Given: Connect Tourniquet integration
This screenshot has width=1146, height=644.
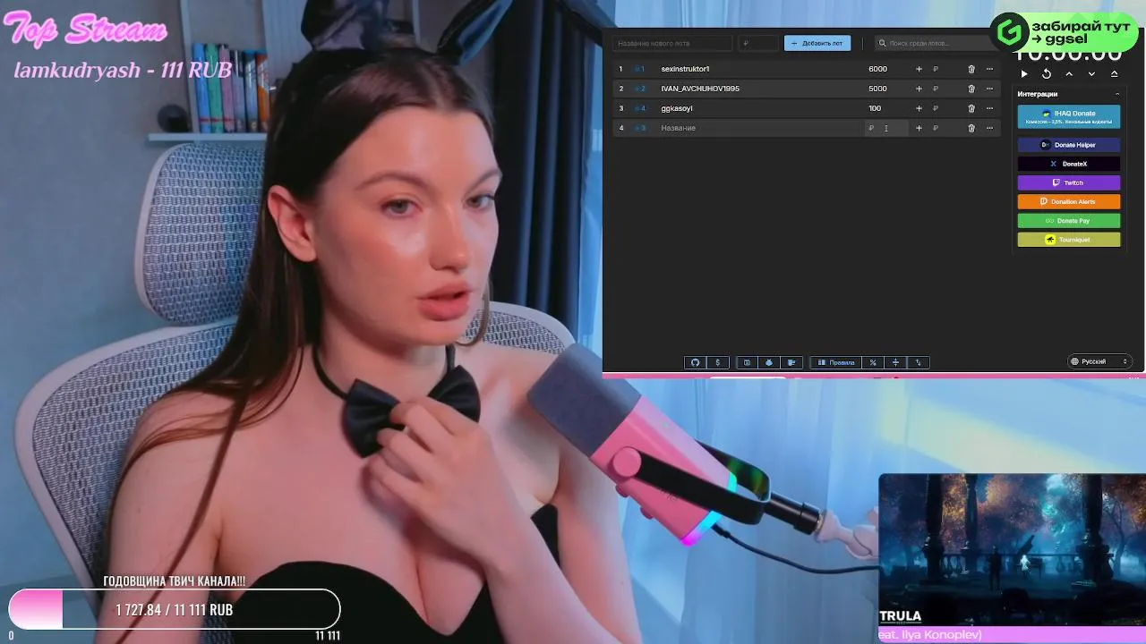Looking at the screenshot, I should [x=1069, y=240].
